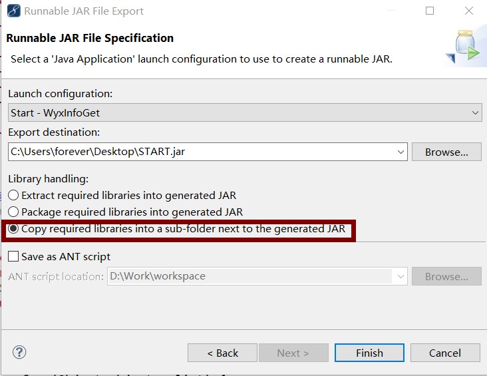Click the Export destination path text field
The width and height of the screenshot is (487, 376).
coord(202,152)
